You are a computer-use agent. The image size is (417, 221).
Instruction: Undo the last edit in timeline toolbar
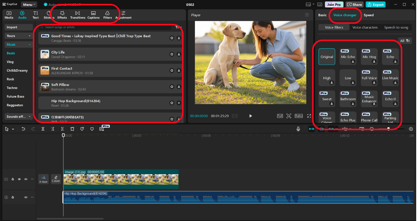click(x=23, y=129)
